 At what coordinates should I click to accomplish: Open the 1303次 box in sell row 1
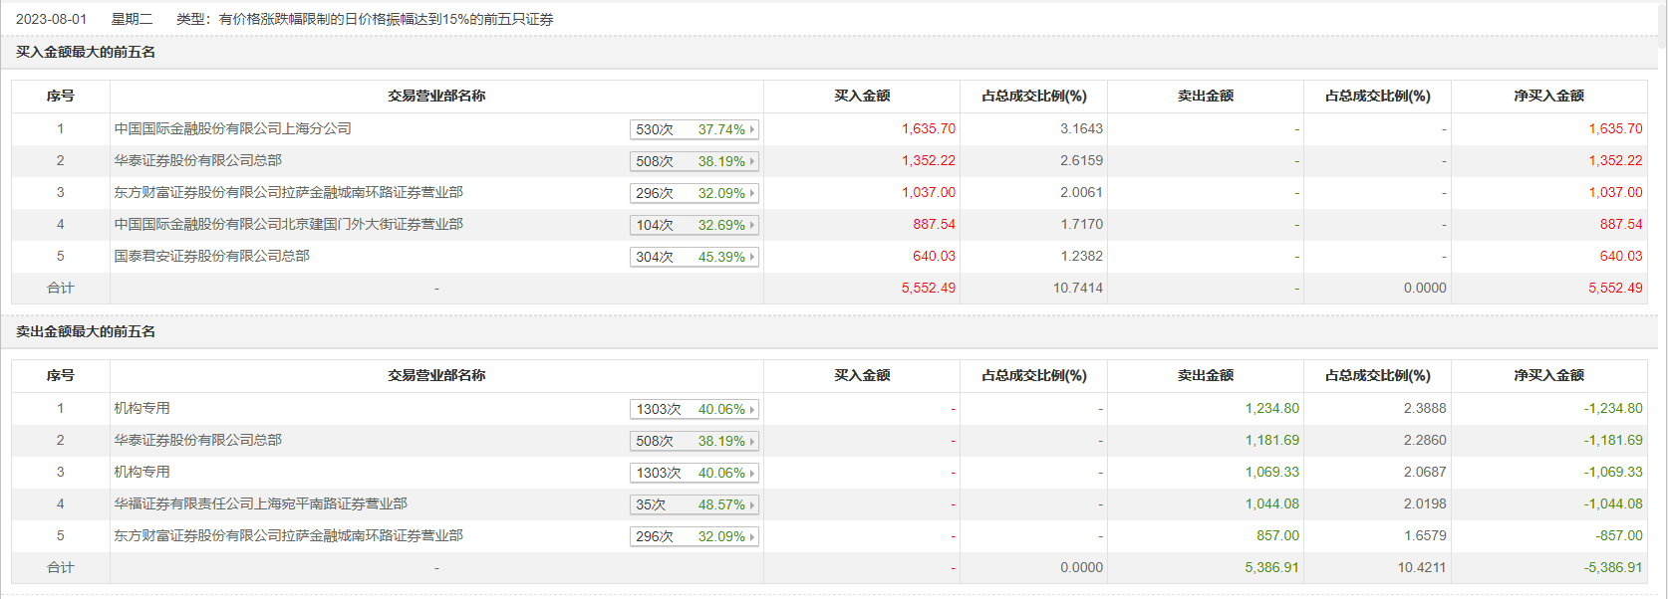(694, 409)
